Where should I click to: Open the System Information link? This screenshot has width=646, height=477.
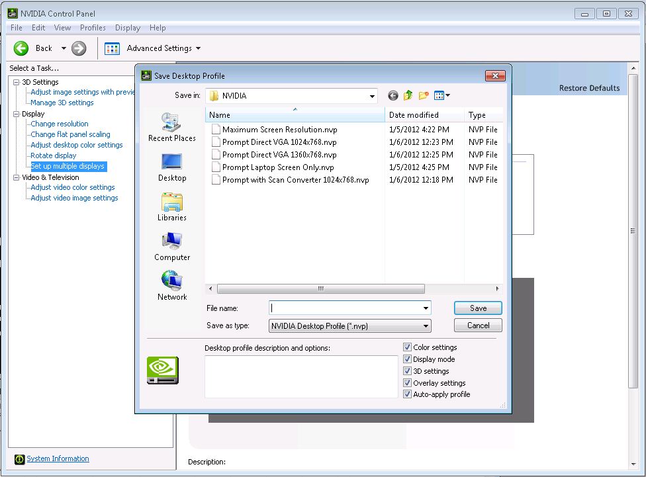pyautogui.click(x=58, y=458)
